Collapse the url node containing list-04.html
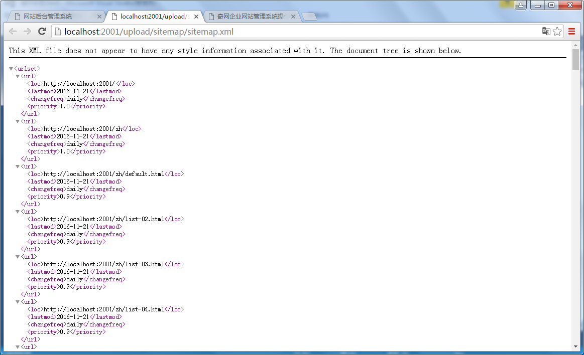Viewport: 584px width, 355px height. 18,302
